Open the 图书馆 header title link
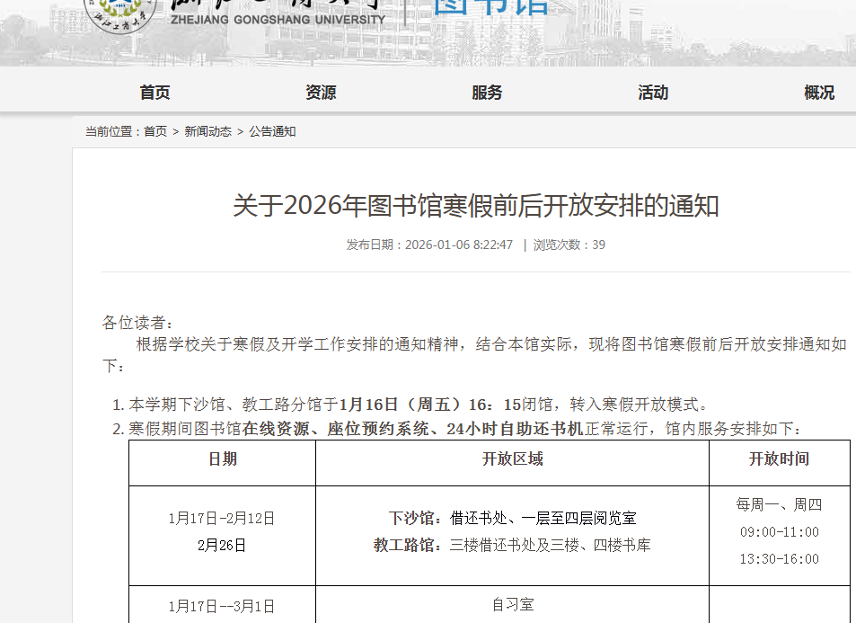Viewport: 856px width, 623px height. 491,7
